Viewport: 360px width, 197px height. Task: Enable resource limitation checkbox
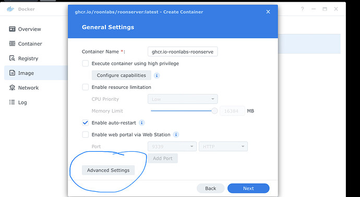86,87
